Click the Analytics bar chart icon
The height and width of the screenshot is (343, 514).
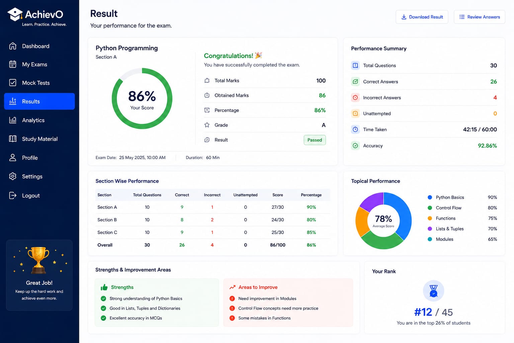13,120
